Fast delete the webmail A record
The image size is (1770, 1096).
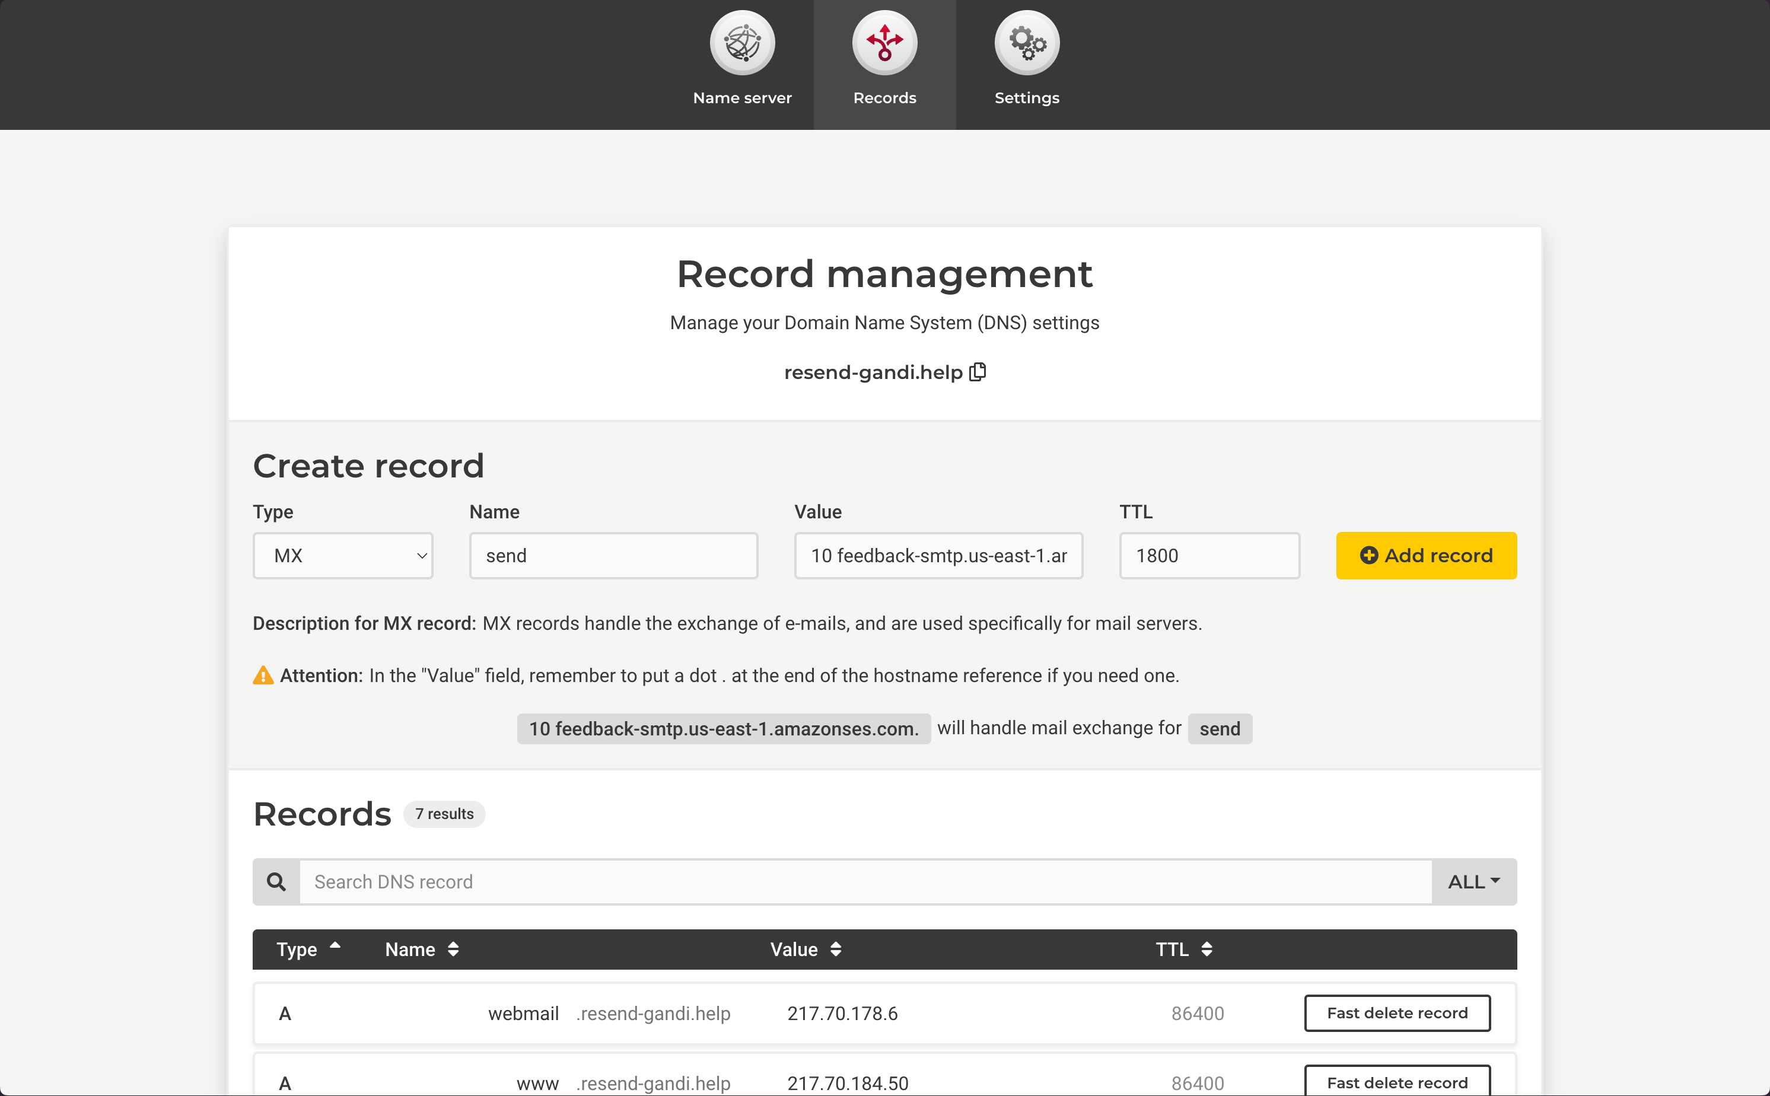[x=1397, y=1012]
